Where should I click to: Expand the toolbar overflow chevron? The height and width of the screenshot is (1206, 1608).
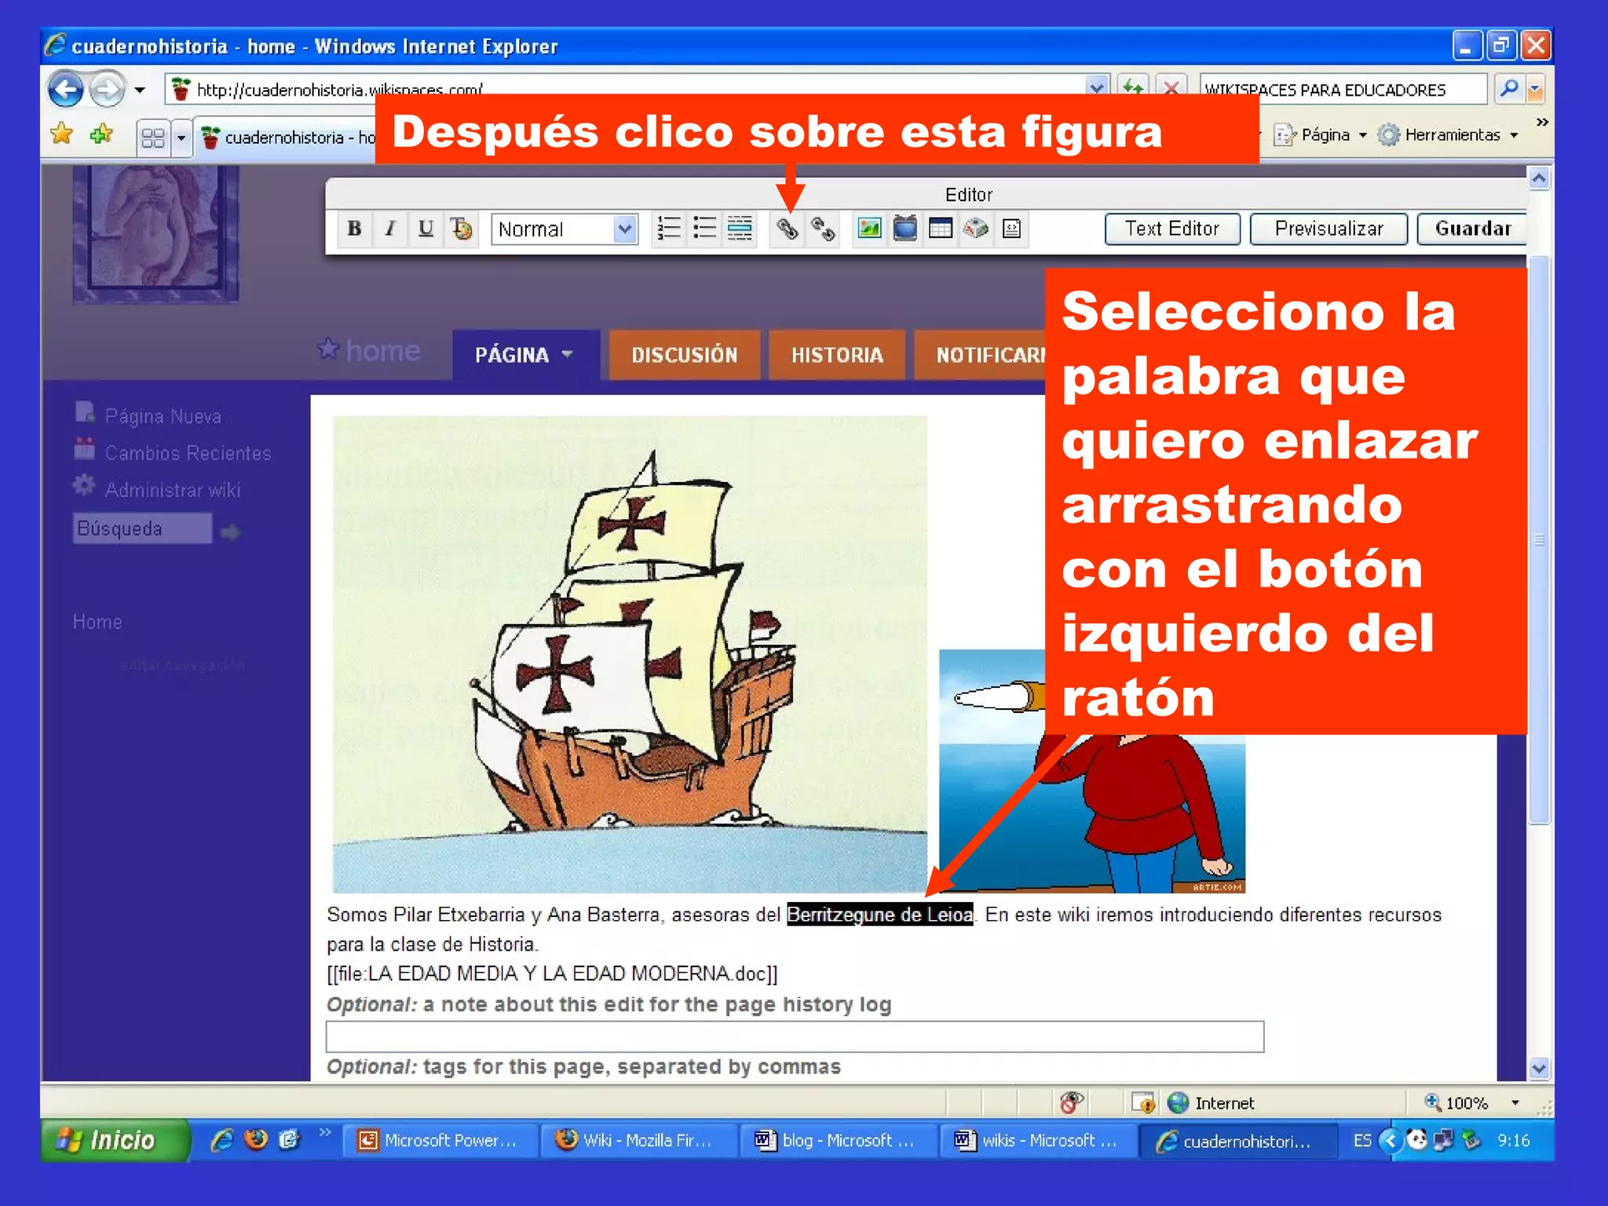click(x=1542, y=122)
